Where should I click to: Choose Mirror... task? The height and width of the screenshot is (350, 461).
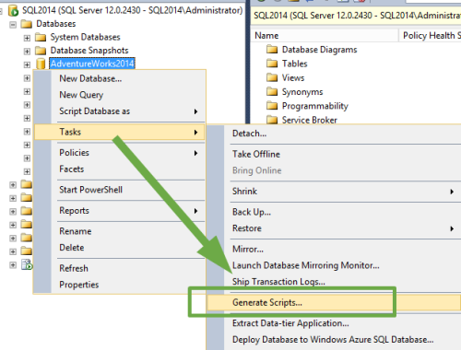click(334, 249)
